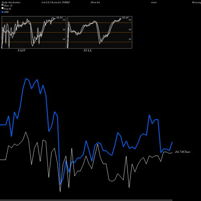This screenshot has width=201, height=201.
Task: Click the 20 level label in FULL chart
Action: point(130,39)
